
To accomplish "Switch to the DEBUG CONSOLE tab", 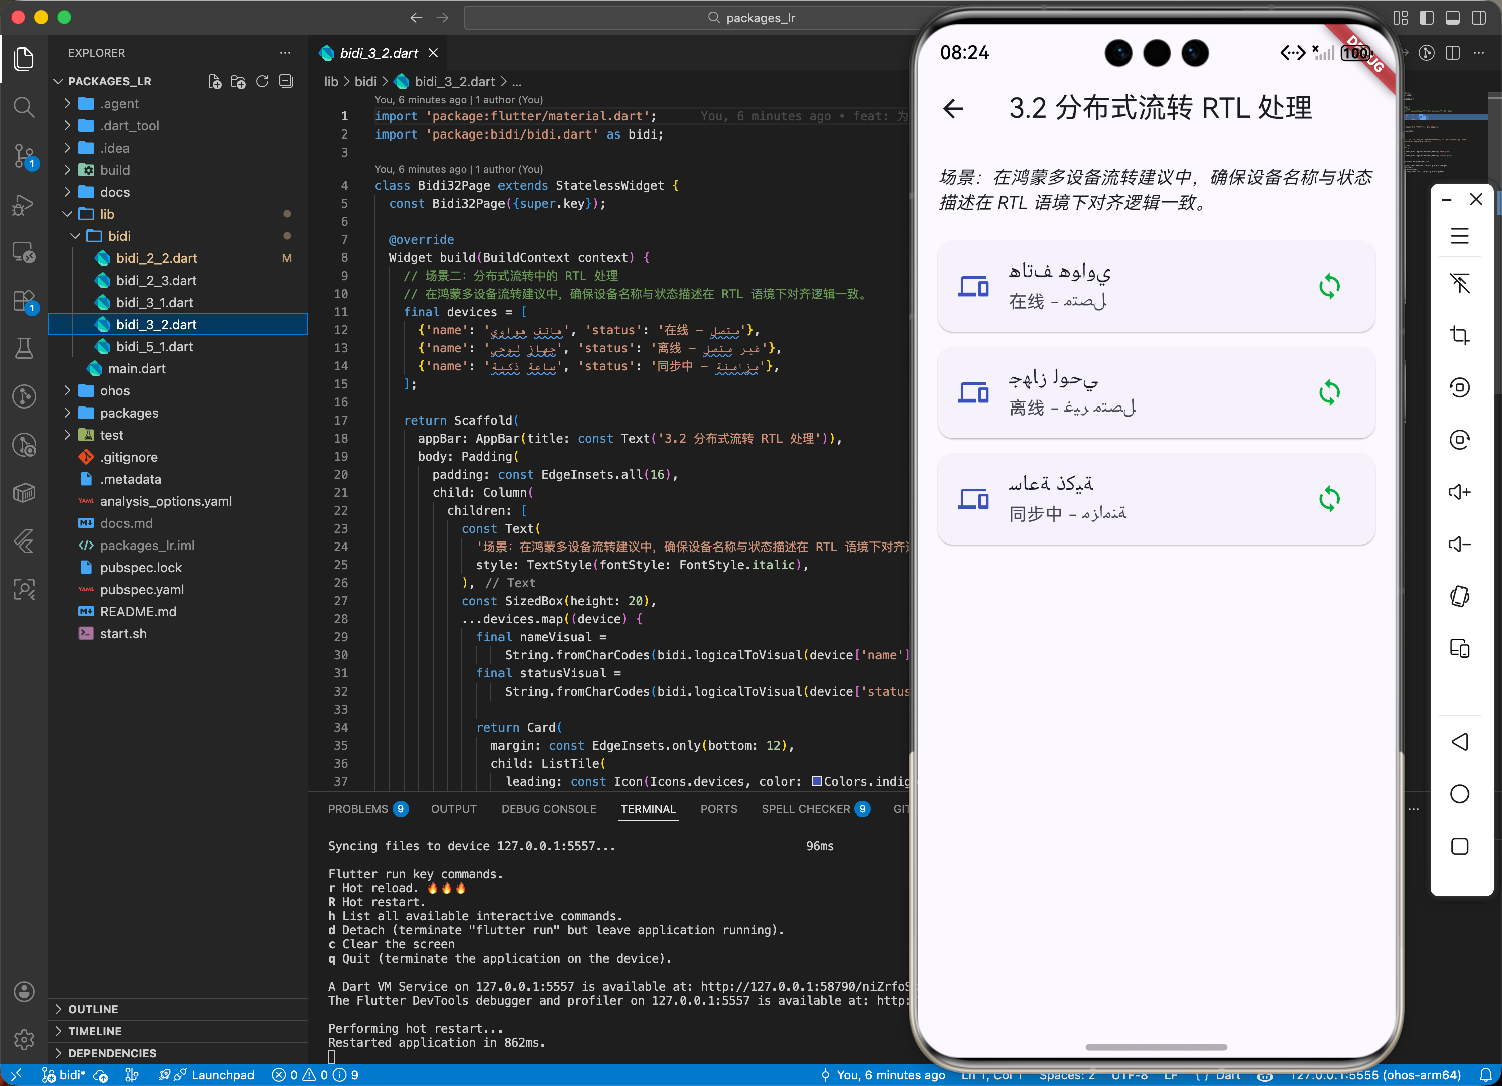I will click(x=548, y=809).
